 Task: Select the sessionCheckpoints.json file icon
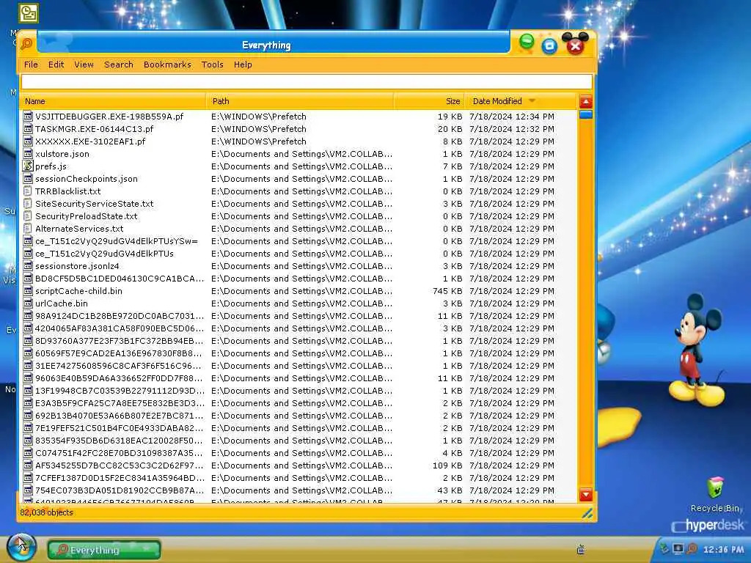coord(28,179)
